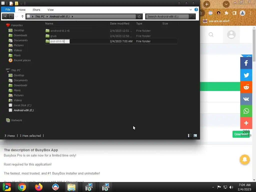The width and height of the screenshot is (256, 192).
Task: Open Music under Favorites
Action: click(x=17, y=55)
